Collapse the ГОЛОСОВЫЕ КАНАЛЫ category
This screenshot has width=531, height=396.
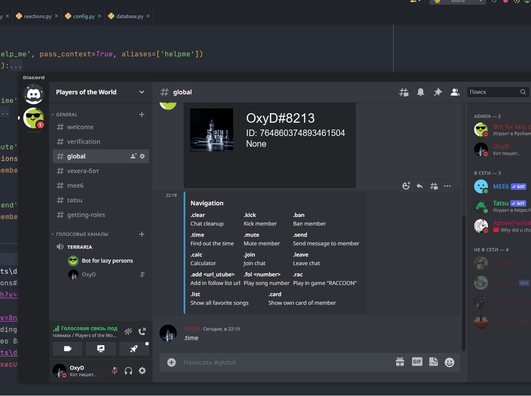[81, 234]
